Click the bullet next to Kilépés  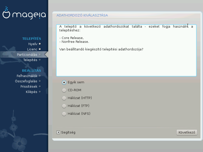coord(40,92)
